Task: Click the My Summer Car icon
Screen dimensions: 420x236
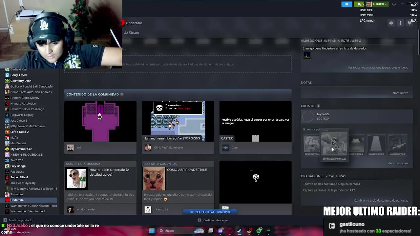Action: [7, 149]
